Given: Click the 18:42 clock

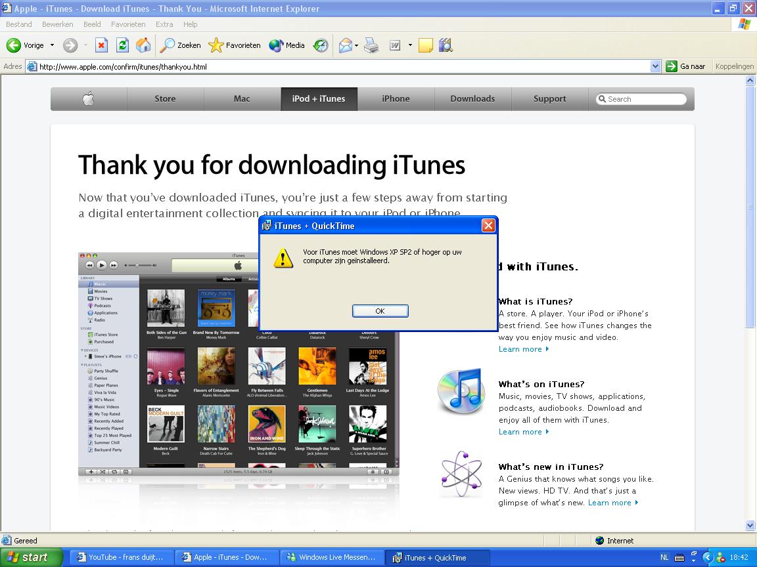Looking at the screenshot, I should tap(739, 557).
